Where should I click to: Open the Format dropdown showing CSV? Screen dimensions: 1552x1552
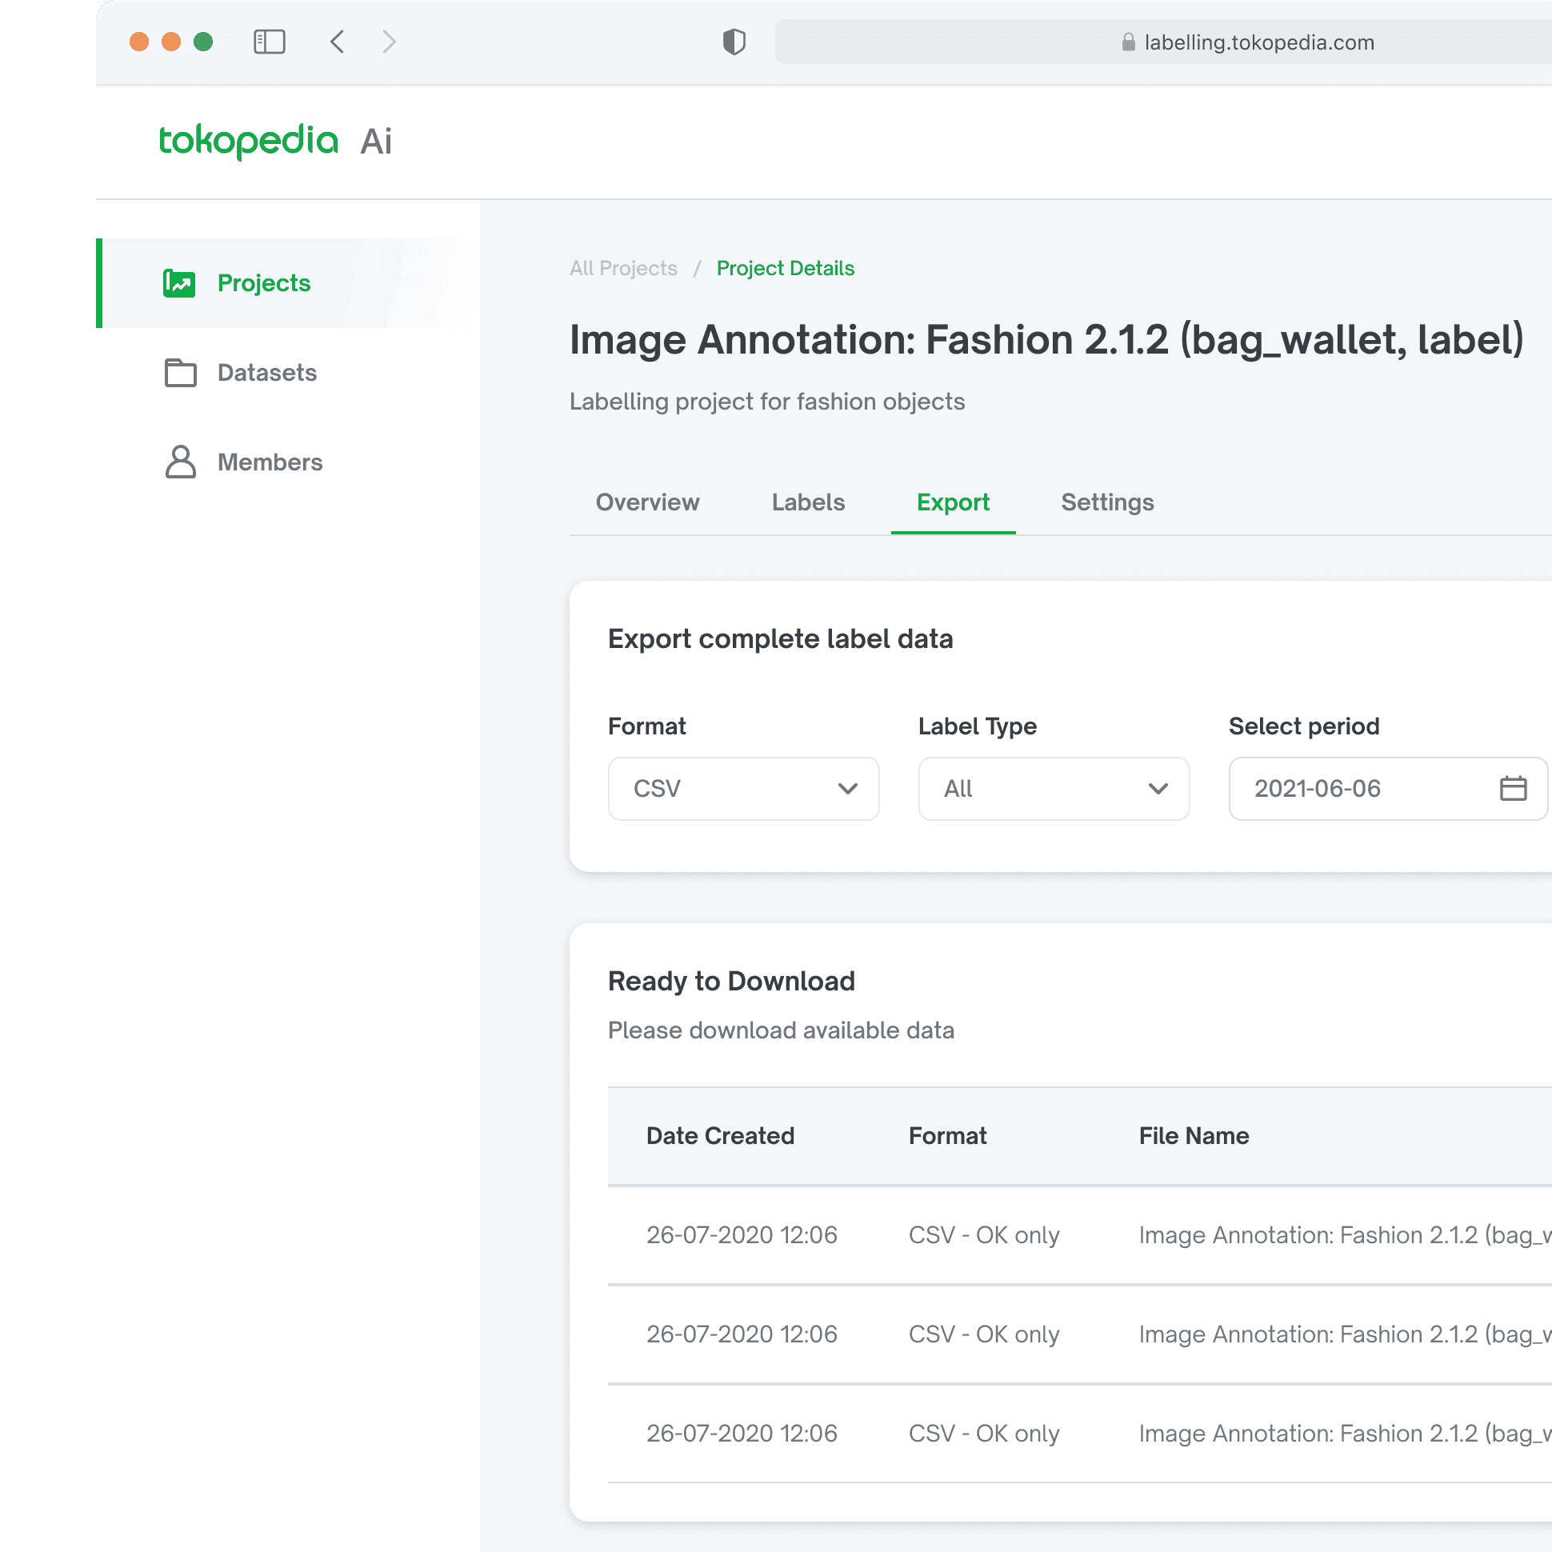pos(743,788)
